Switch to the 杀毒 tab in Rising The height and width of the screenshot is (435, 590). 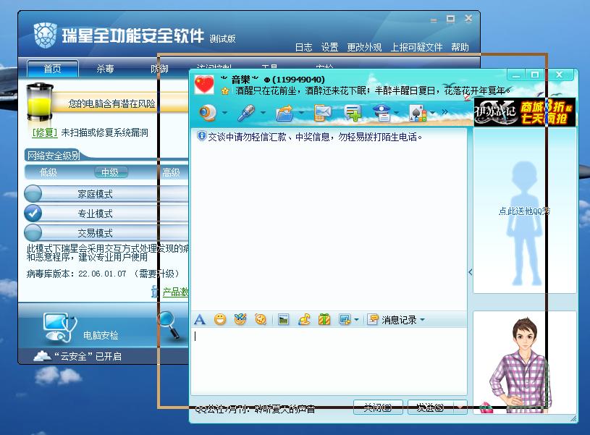(105, 69)
